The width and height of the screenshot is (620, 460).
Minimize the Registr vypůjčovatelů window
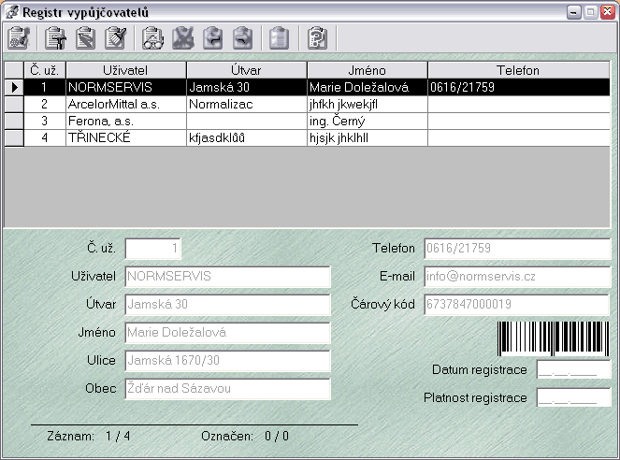[x=574, y=12]
